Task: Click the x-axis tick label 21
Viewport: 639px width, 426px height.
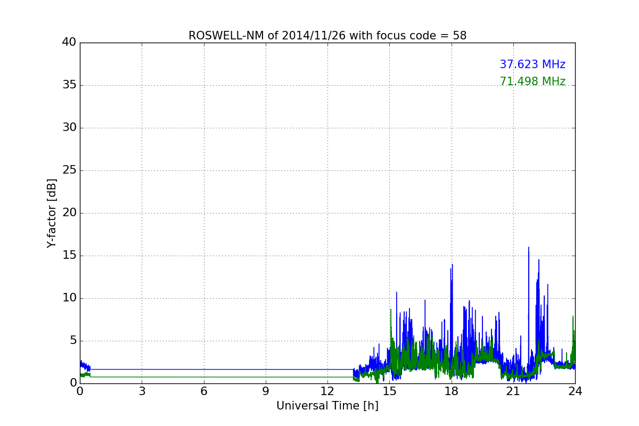Action: tap(513, 391)
